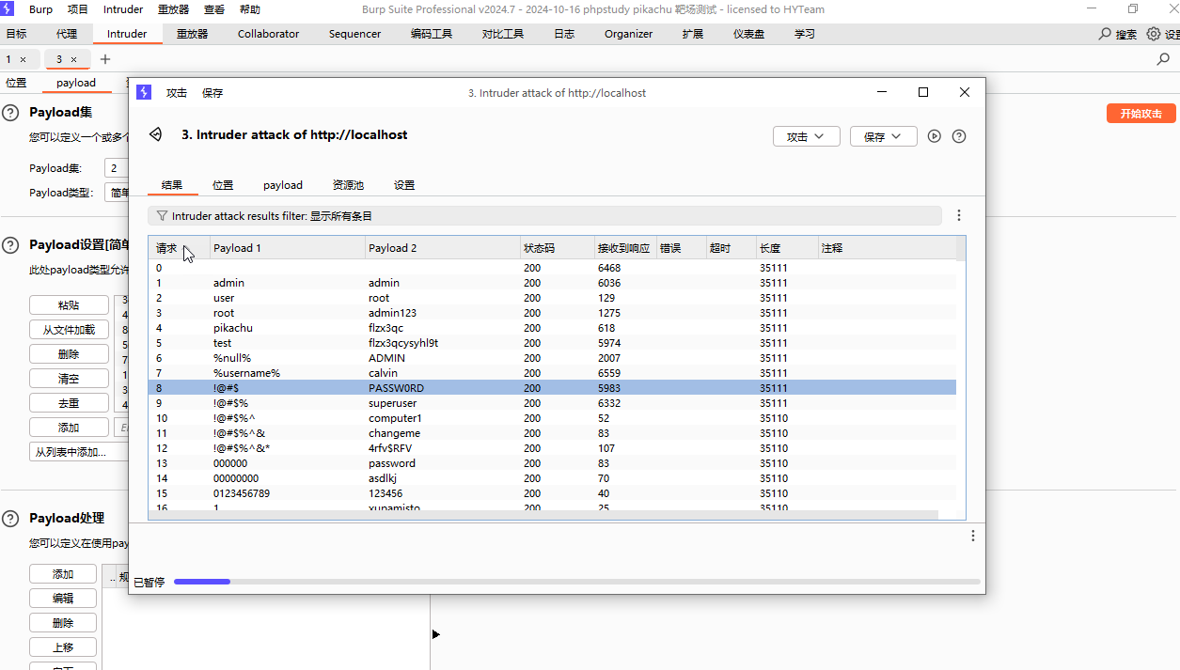Click the 从文件加载 button

click(x=69, y=330)
